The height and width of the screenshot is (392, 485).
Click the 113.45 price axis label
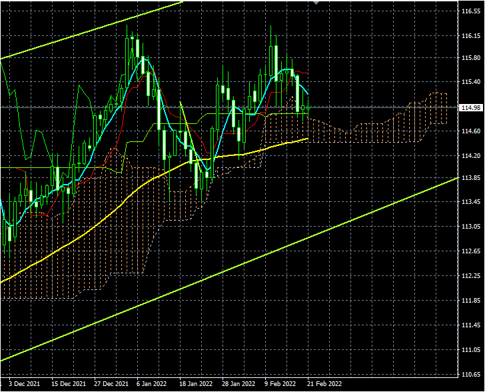coord(471,202)
